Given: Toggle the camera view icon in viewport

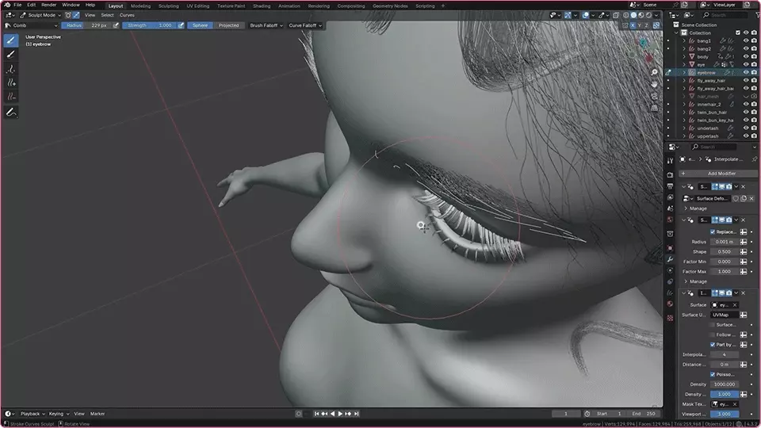Looking at the screenshot, I should (x=654, y=96).
